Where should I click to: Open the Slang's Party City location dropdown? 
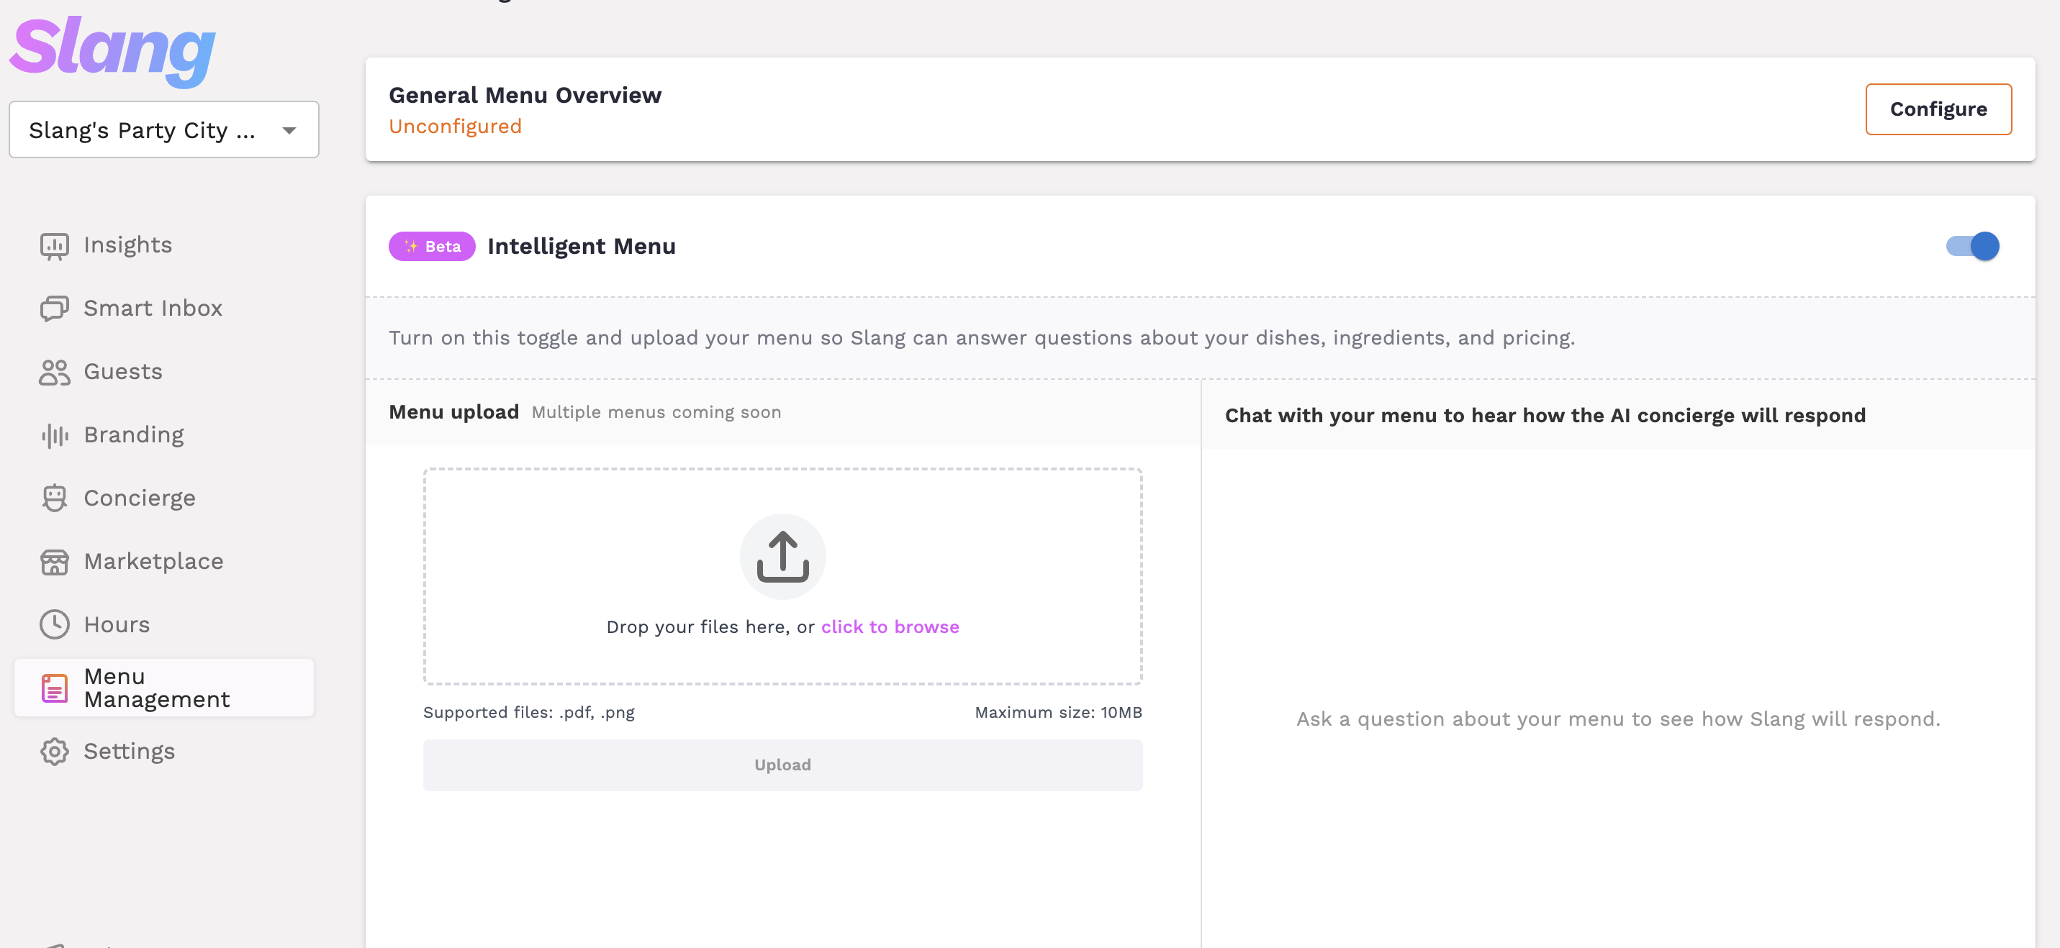pos(164,129)
